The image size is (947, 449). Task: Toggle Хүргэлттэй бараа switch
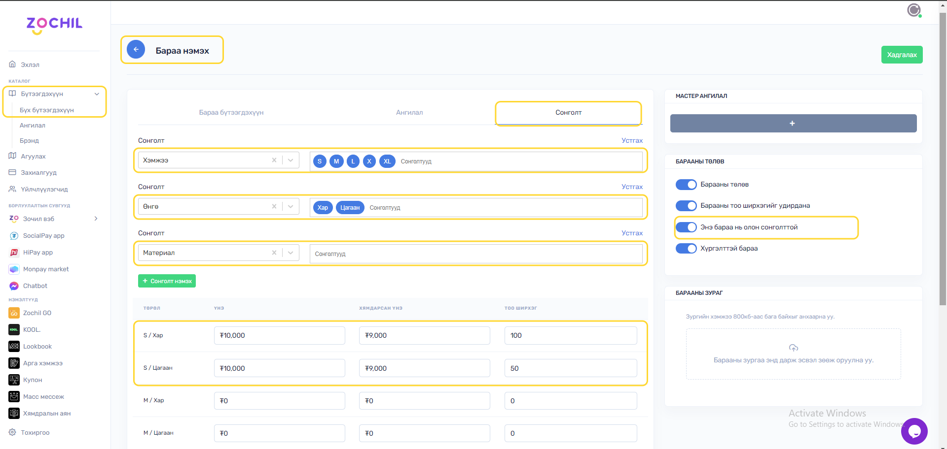coord(686,249)
